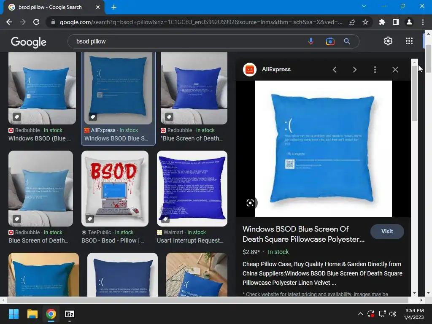Open Chrome's three-dot menu
The height and width of the screenshot is (324, 432).
(423, 22)
